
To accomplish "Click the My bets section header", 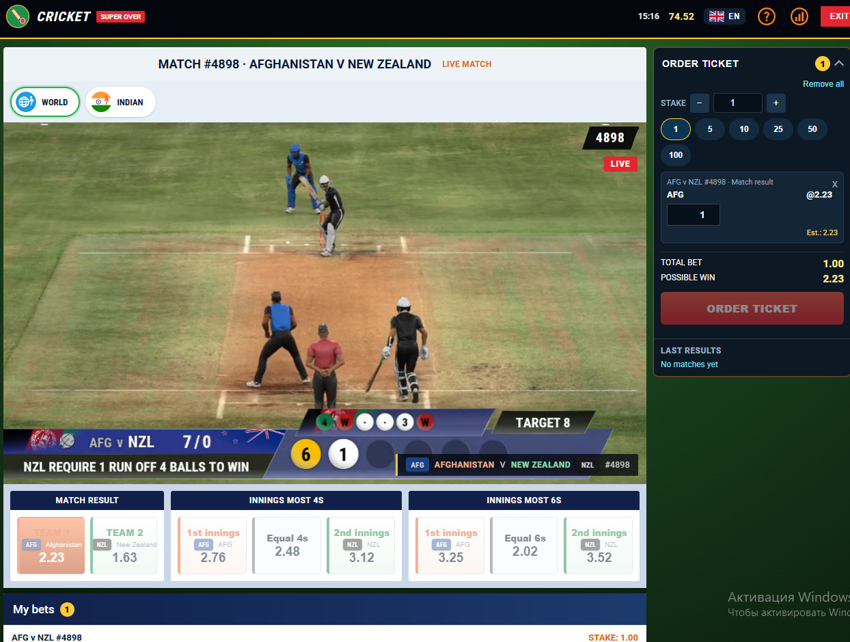I will [x=325, y=609].
